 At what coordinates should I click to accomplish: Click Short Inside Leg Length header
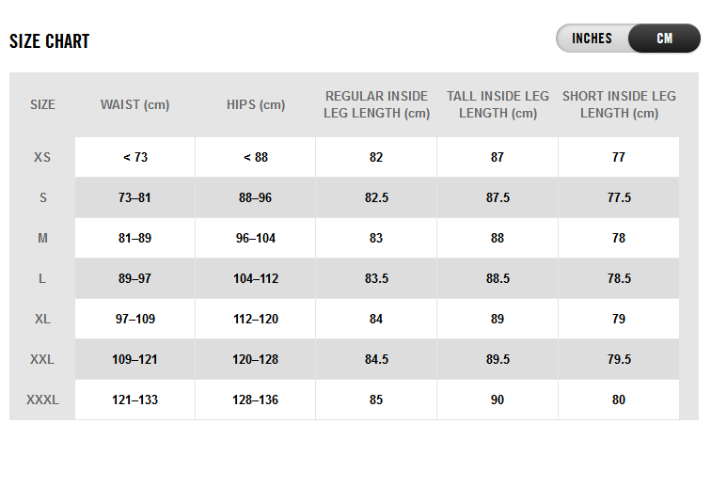619,104
